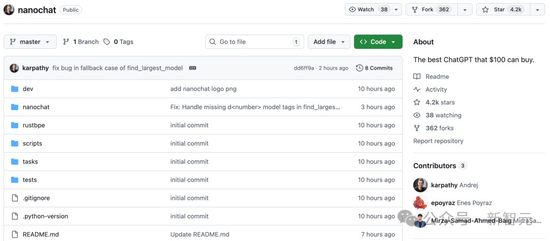Open the repository Activity page
The width and height of the screenshot is (550, 241).
436,90
